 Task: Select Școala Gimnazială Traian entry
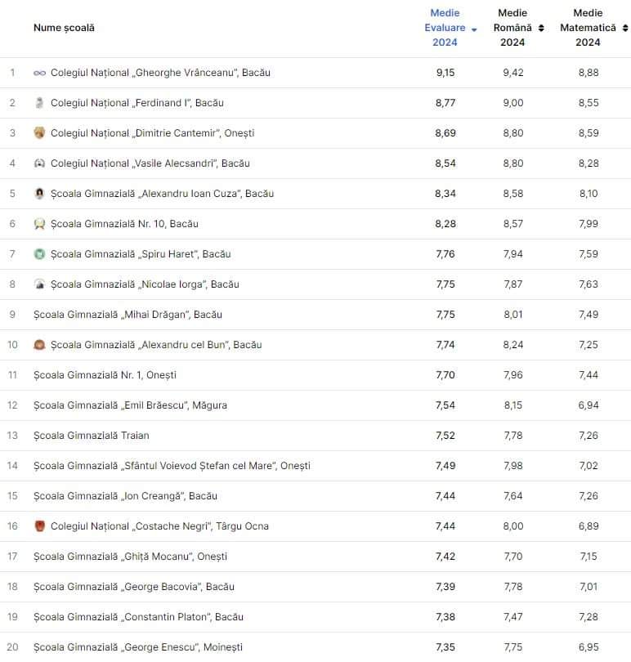[92, 436]
